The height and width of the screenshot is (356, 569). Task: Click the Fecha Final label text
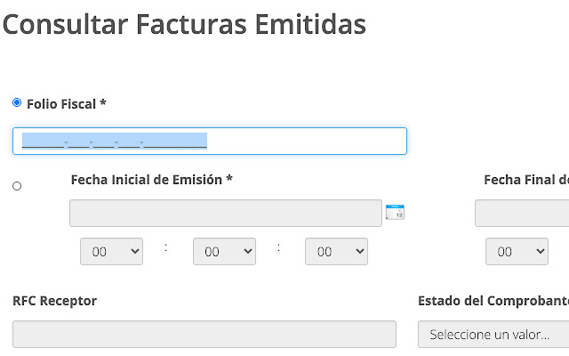(x=526, y=179)
